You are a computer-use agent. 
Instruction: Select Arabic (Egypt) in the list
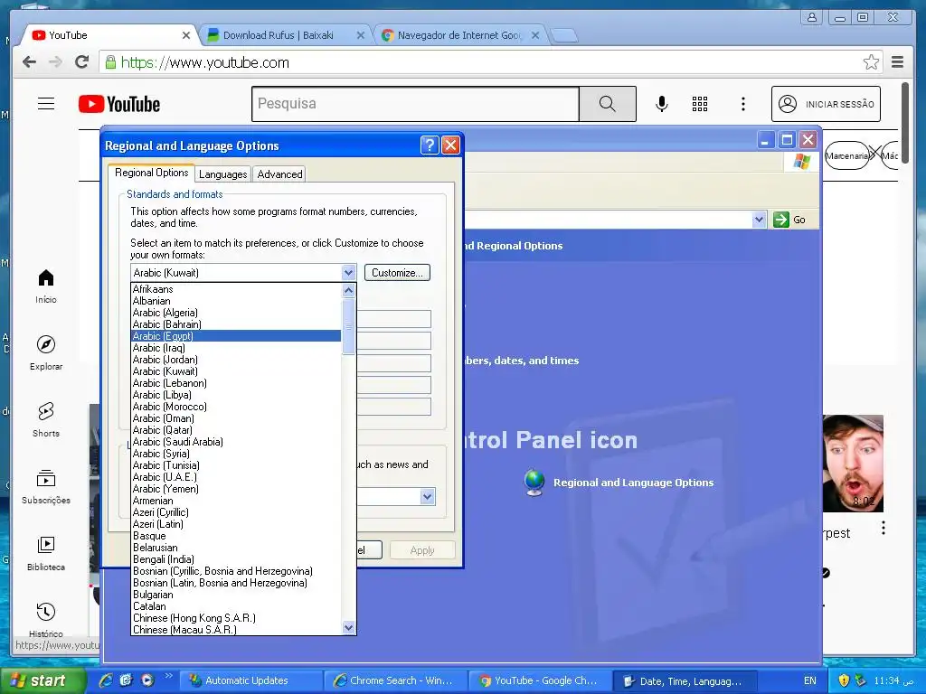coord(236,336)
